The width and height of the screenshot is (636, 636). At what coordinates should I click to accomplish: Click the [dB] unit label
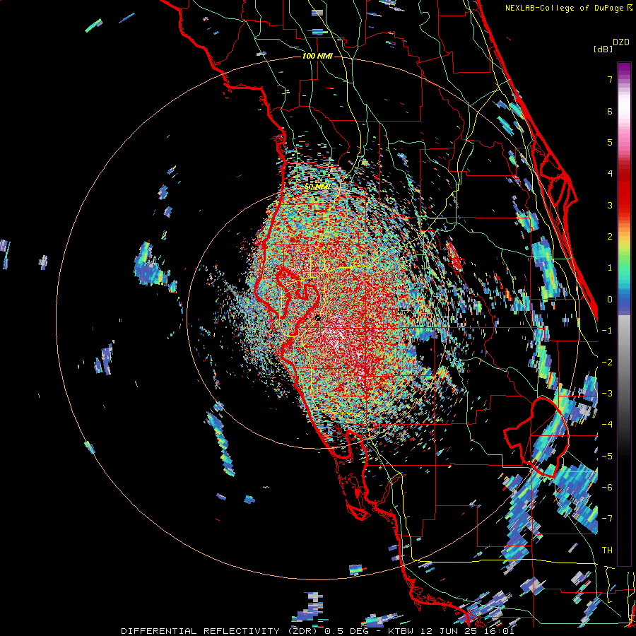[x=603, y=49]
